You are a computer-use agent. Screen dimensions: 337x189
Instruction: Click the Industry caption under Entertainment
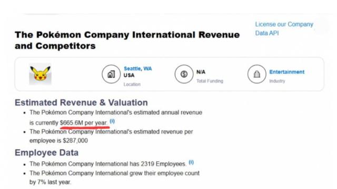277,81
